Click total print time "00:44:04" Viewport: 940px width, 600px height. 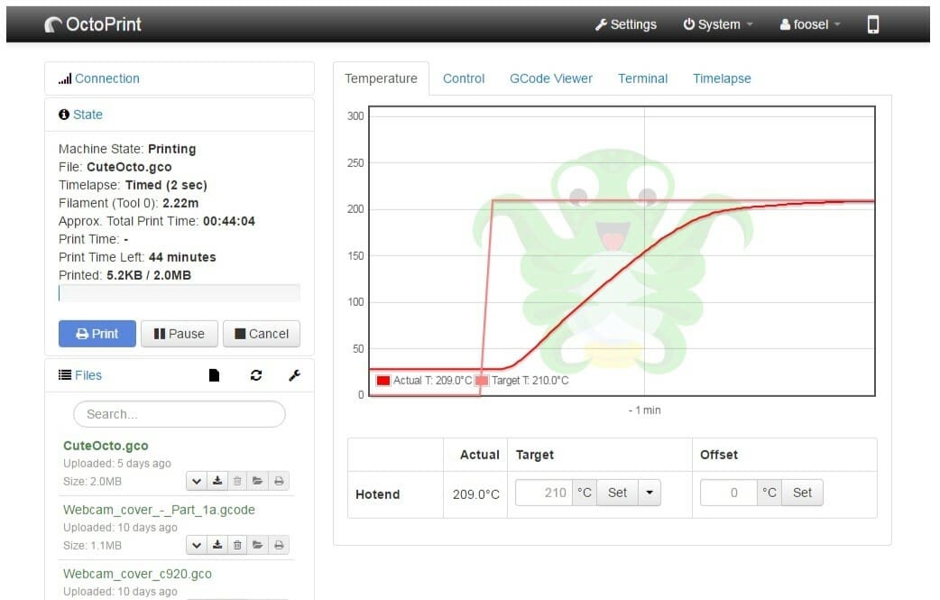[x=229, y=221]
